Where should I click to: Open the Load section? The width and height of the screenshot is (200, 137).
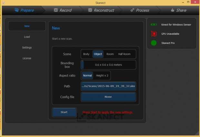click(x=27, y=37)
